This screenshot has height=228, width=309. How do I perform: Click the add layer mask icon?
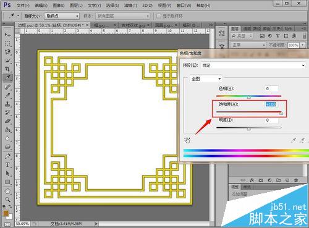[261, 180]
